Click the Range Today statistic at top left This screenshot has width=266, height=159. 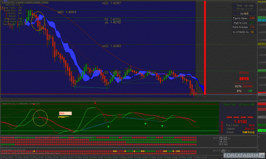tap(12, 8)
